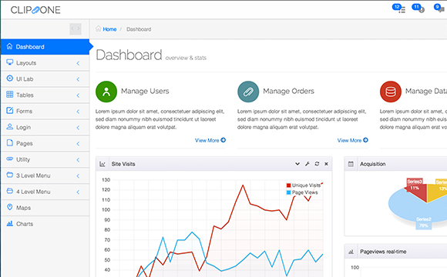Refresh the Site Visits panel
This screenshot has width=447, height=277.
point(317,164)
